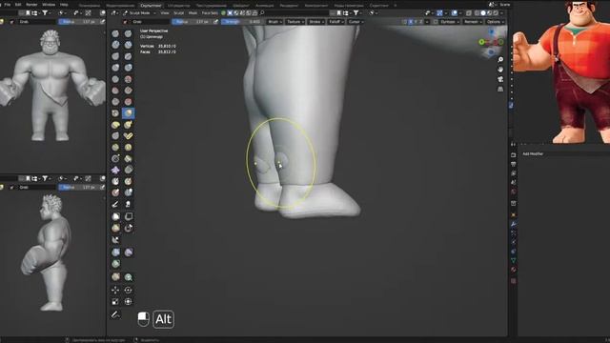This screenshot has height=343, width=610.
Task: Click the Wreck-It Ralph reference image
Action: 561,71
